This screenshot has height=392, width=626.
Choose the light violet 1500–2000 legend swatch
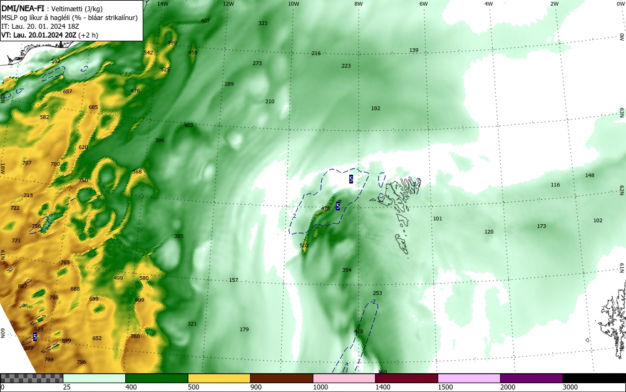469,378
